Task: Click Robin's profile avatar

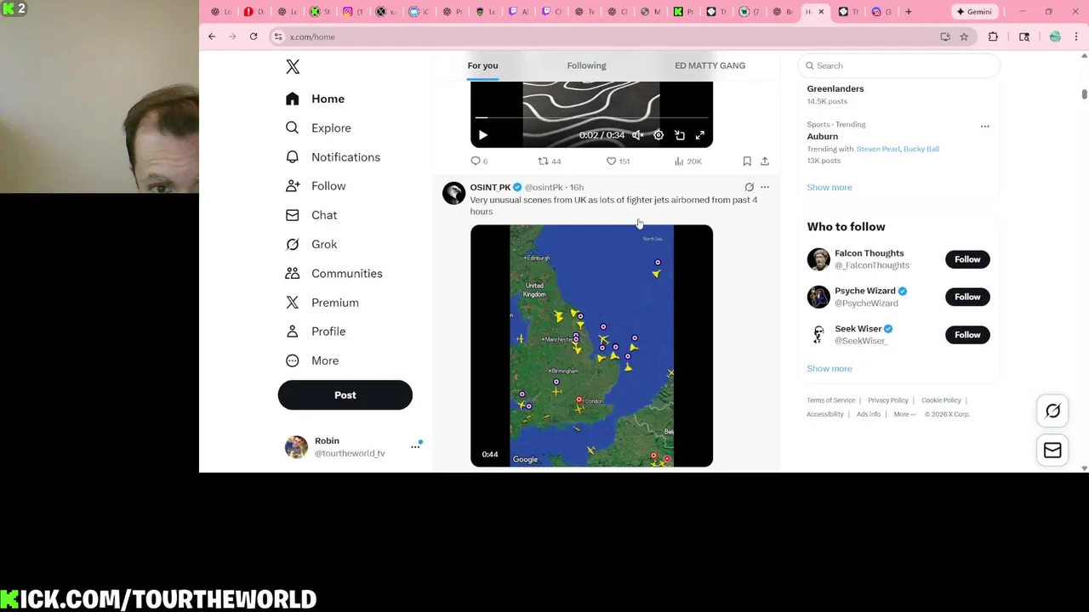Action: [296, 447]
